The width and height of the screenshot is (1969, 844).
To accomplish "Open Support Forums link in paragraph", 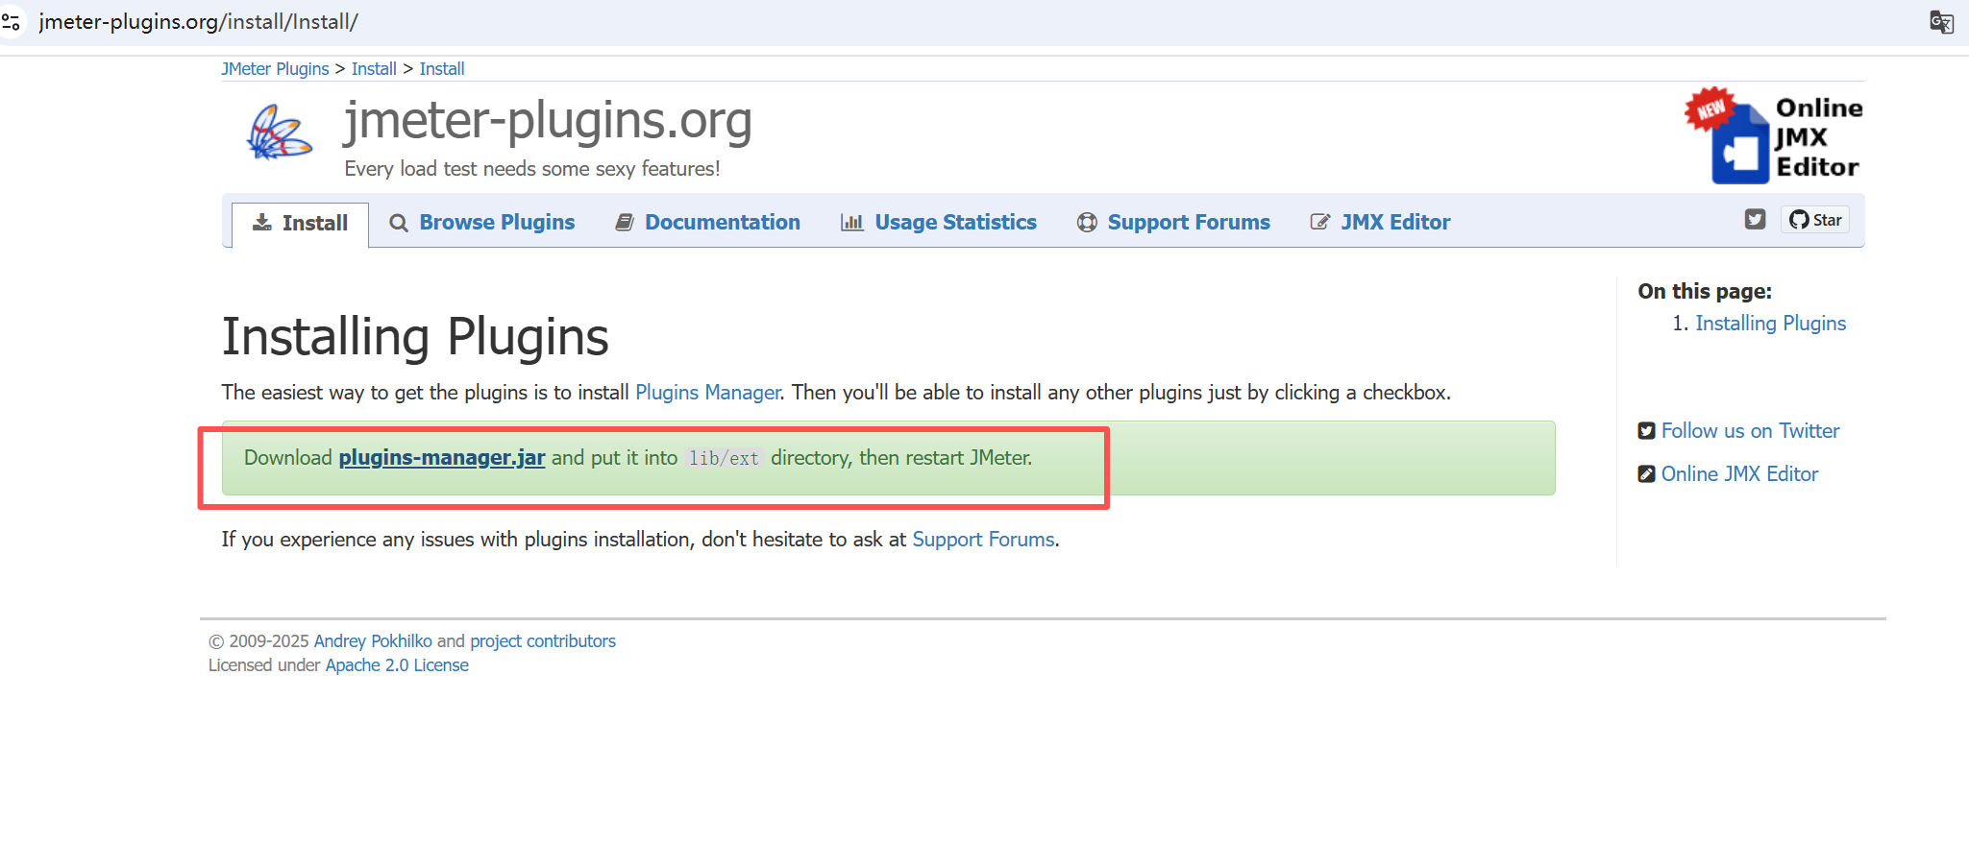I will point(983,540).
